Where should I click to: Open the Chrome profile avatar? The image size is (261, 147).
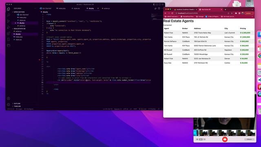[243, 13]
